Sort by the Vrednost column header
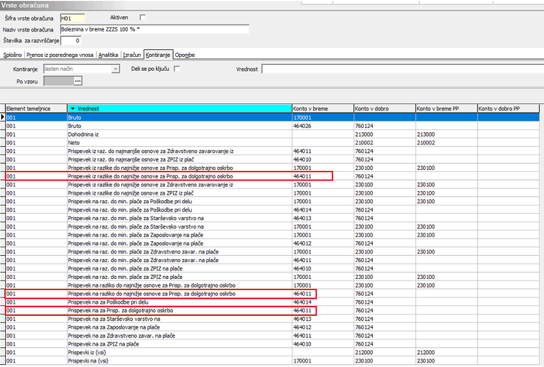The width and height of the screenshot is (544, 367). point(180,109)
